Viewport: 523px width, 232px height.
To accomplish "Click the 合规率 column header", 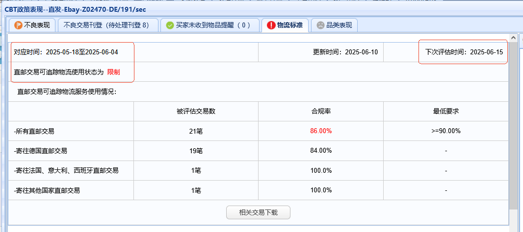I will (x=321, y=112).
